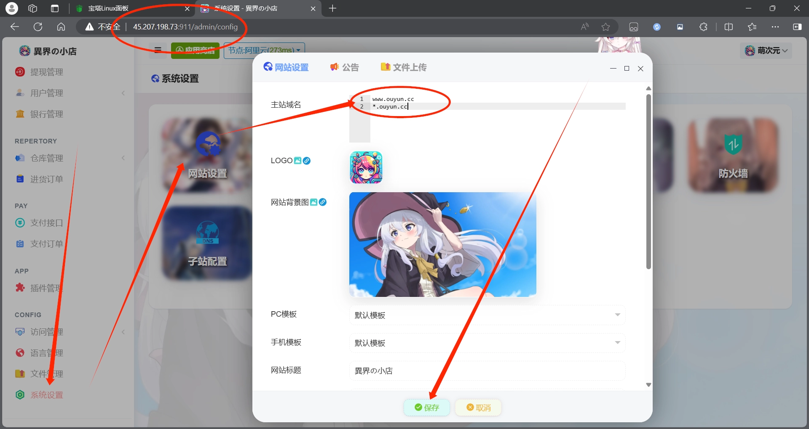
Task: Click LOGO image upload icon
Action: click(297, 161)
